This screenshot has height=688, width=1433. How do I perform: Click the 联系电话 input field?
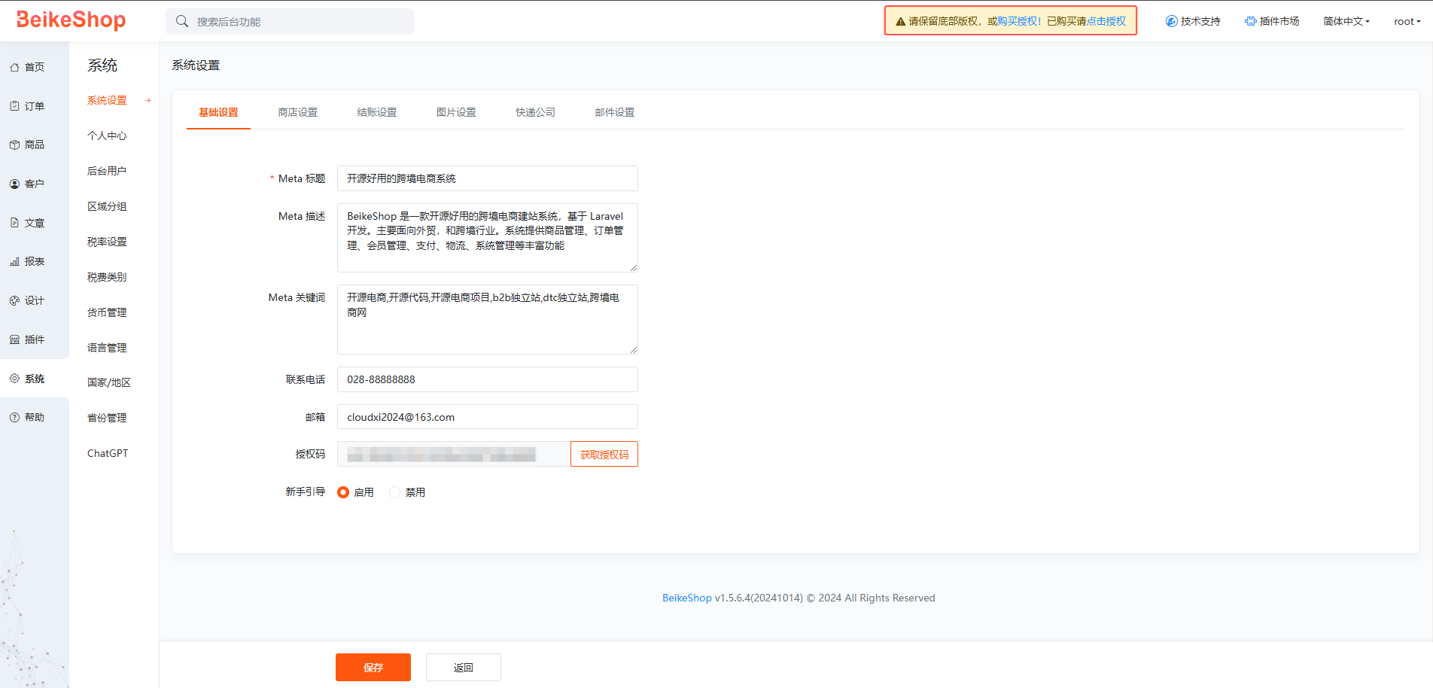[488, 379]
